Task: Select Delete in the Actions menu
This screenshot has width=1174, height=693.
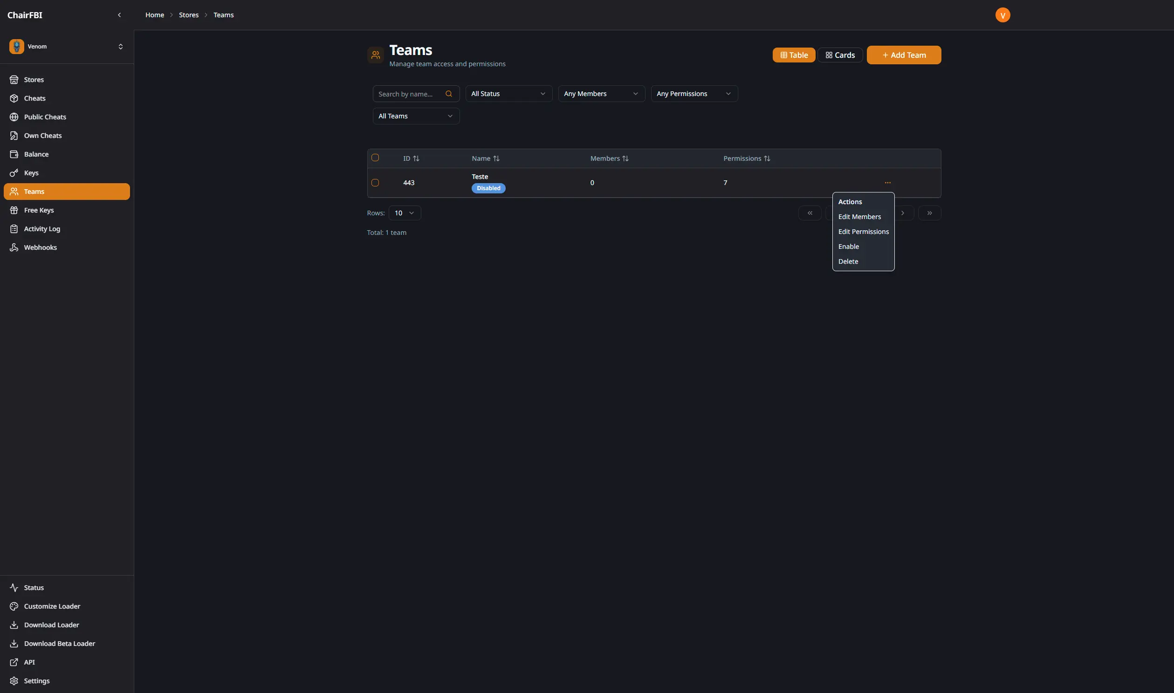Action: (x=848, y=261)
